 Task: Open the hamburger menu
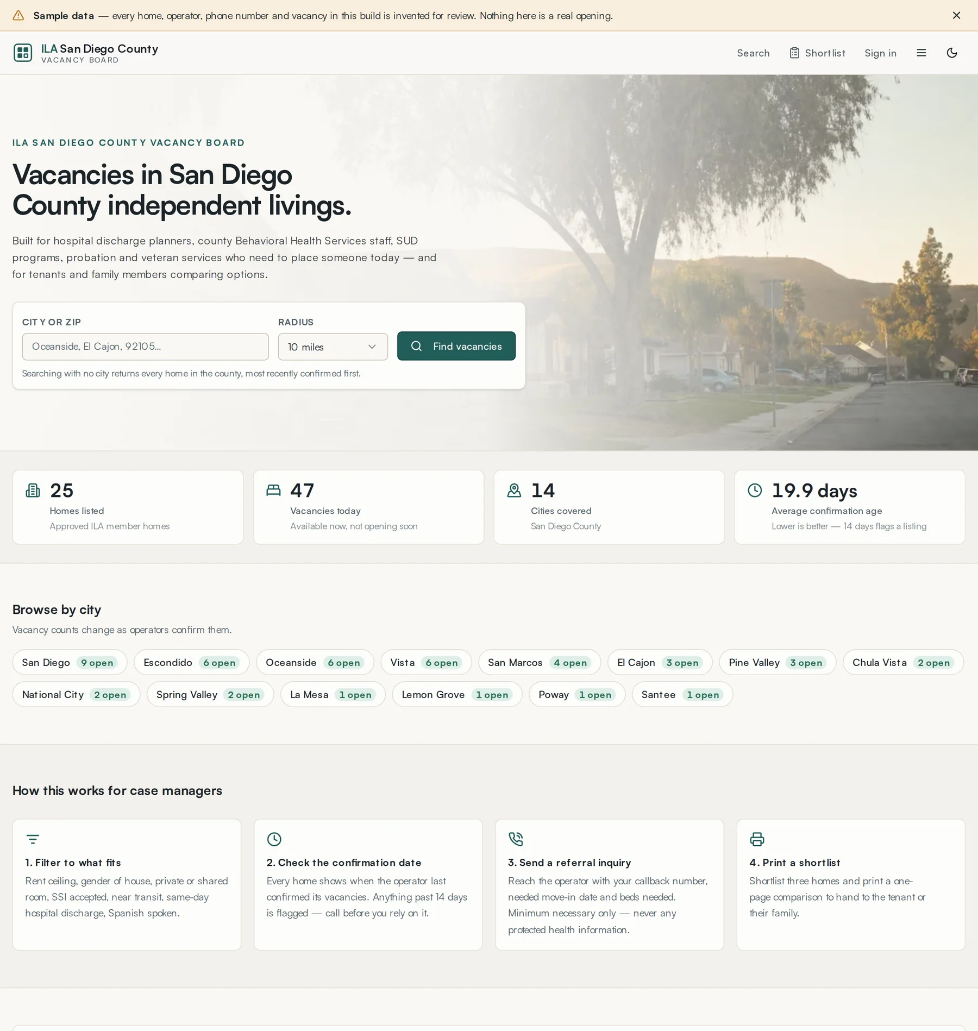click(x=921, y=53)
